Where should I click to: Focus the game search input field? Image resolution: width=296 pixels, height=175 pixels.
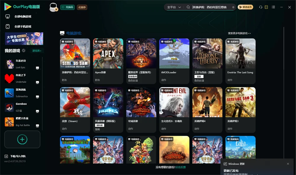pyautogui.click(x=211, y=7)
